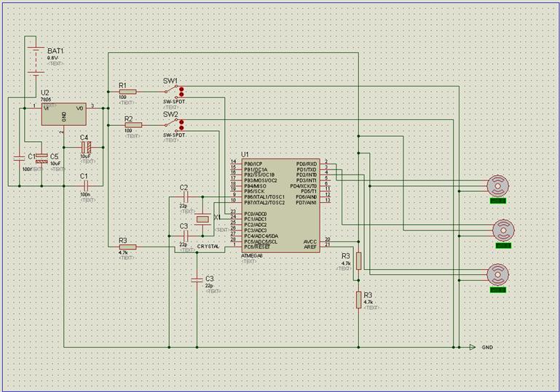Click the AVCC pin label
560x392 pixels.
310,241
